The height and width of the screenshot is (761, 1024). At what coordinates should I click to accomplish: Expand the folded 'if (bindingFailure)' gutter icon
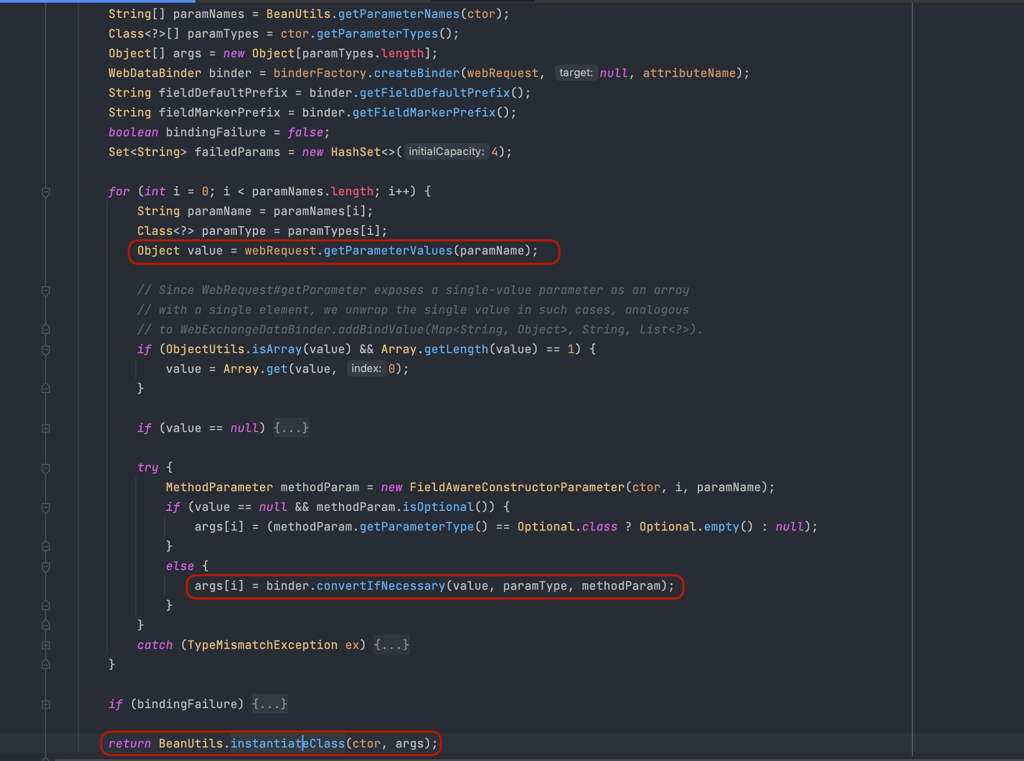pyautogui.click(x=46, y=705)
